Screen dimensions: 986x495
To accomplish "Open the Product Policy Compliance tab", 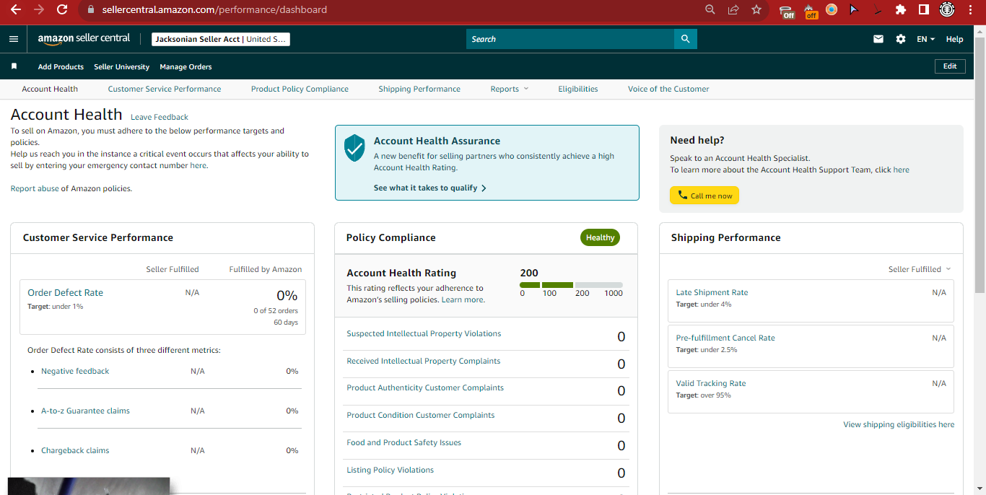I will click(300, 89).
